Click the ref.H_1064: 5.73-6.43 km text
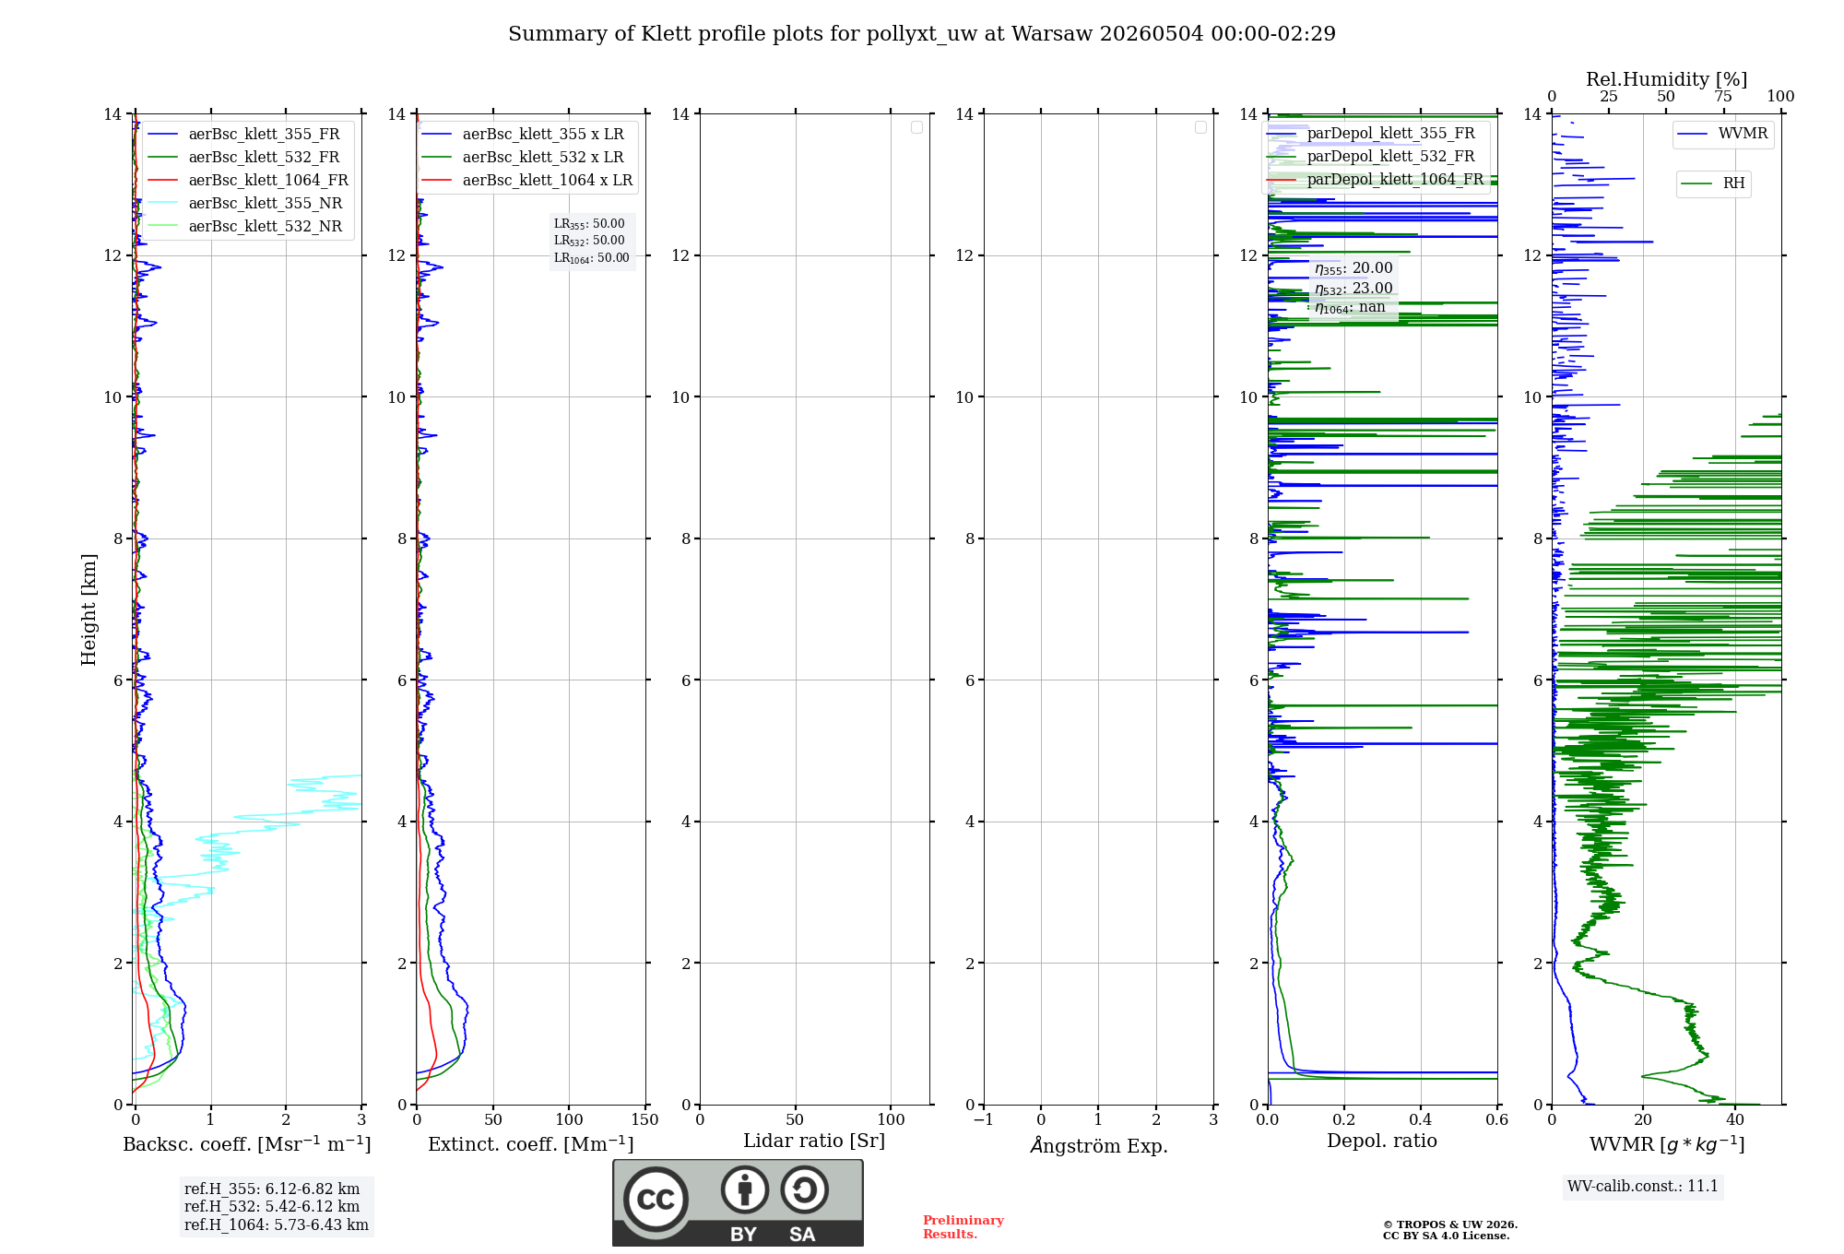This screenshot has width=1844, height=1254. [x=277, y=1225]
